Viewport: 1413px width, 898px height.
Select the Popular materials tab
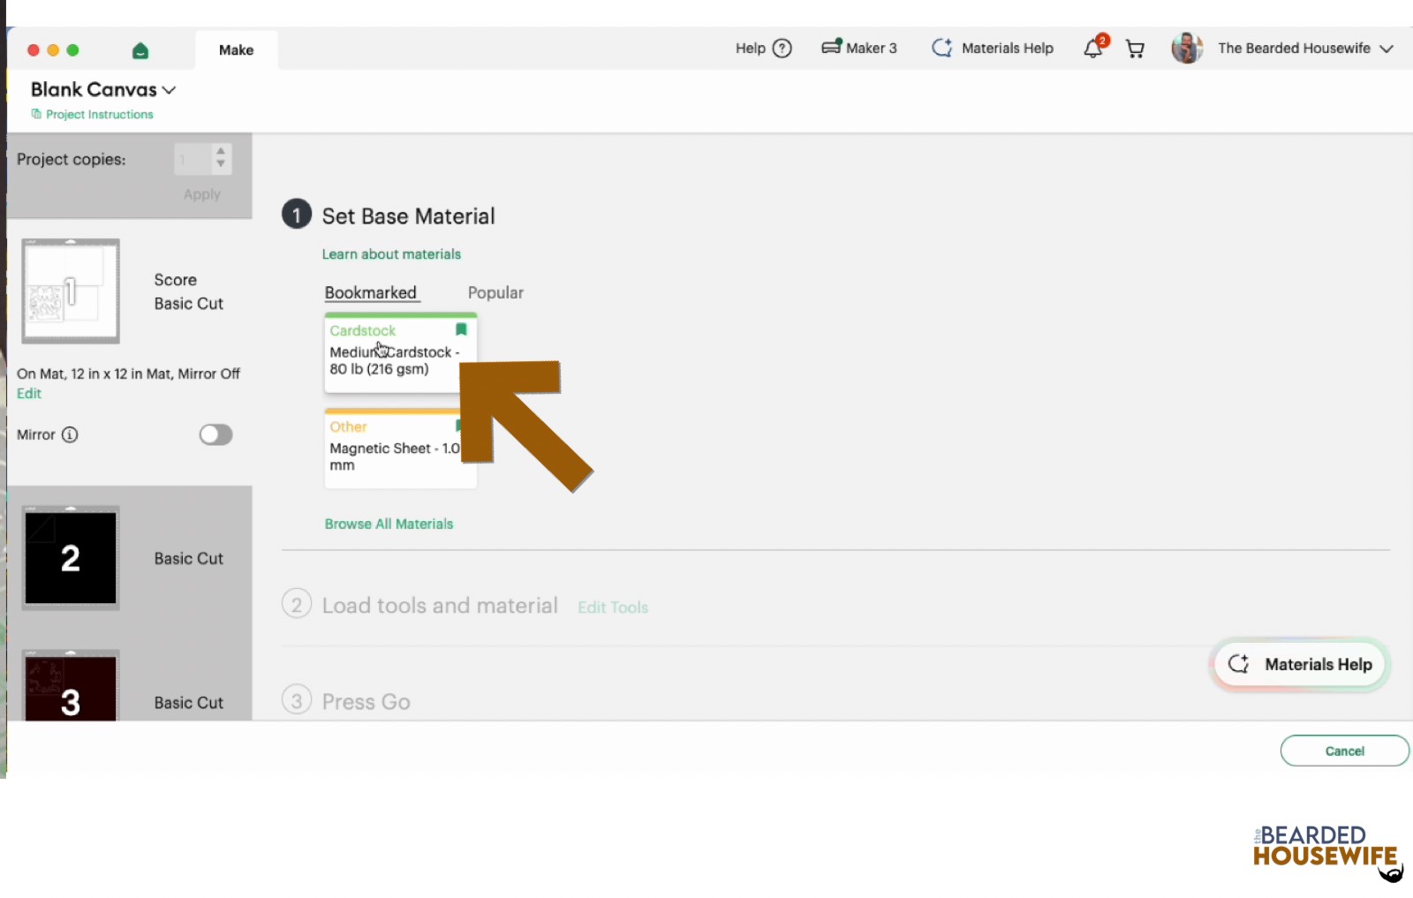click(x=495, y=292)
